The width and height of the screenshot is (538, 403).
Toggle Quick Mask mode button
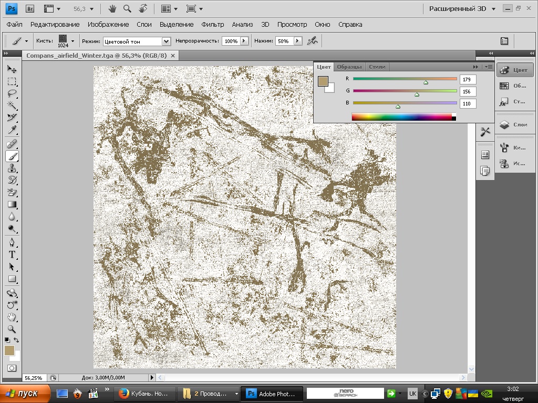pyautogui.click(x=12, y=368)
